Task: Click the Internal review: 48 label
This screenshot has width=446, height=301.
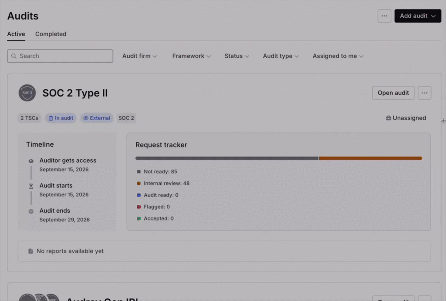Action: tap(167, 184)
